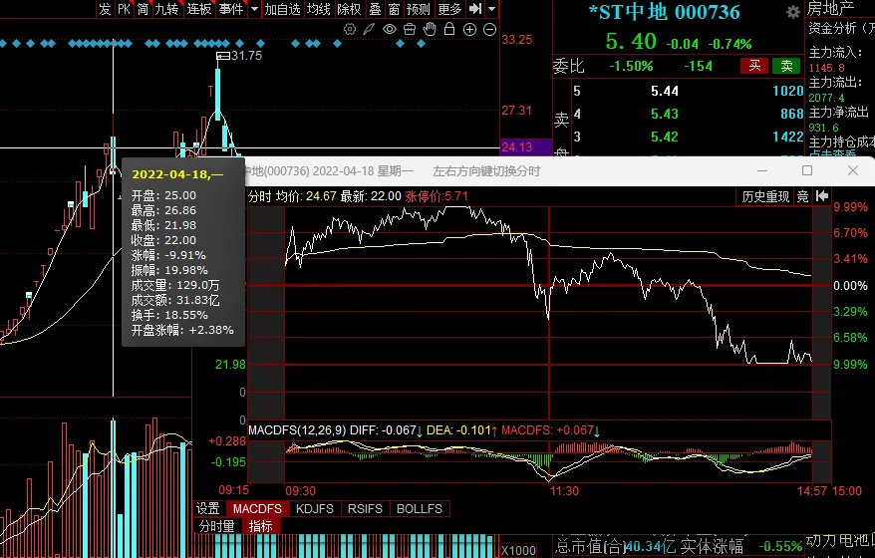Select the KDJFS indicator tab
The height and width of the screenshot is (558, 875).
click(315, 508)
